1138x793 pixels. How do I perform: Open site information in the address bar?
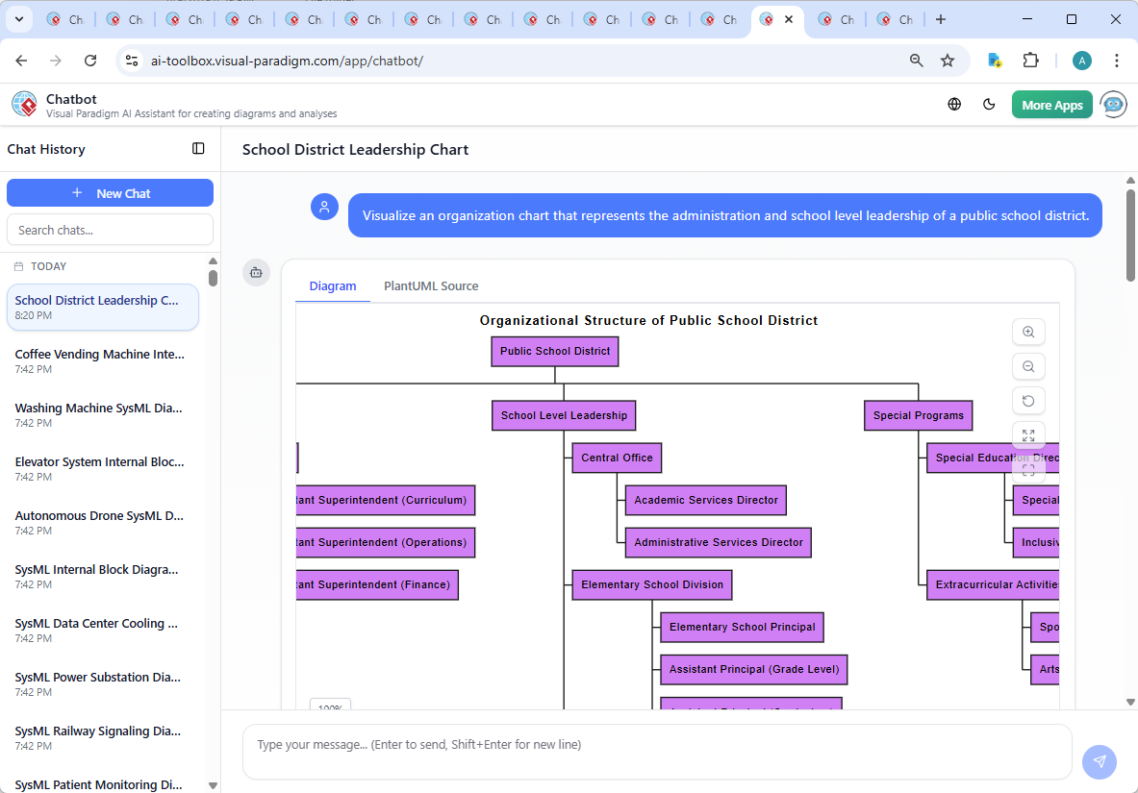click(x=131, y=60)
